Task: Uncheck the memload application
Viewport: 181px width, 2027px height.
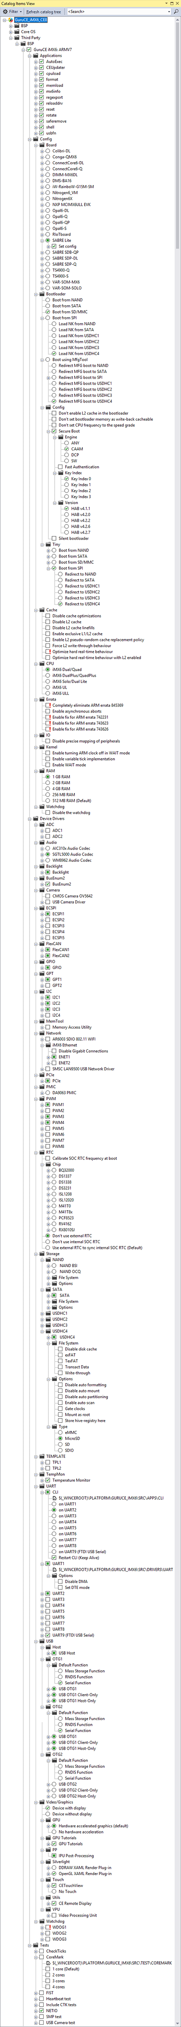Action: click(x=42, y=86)
